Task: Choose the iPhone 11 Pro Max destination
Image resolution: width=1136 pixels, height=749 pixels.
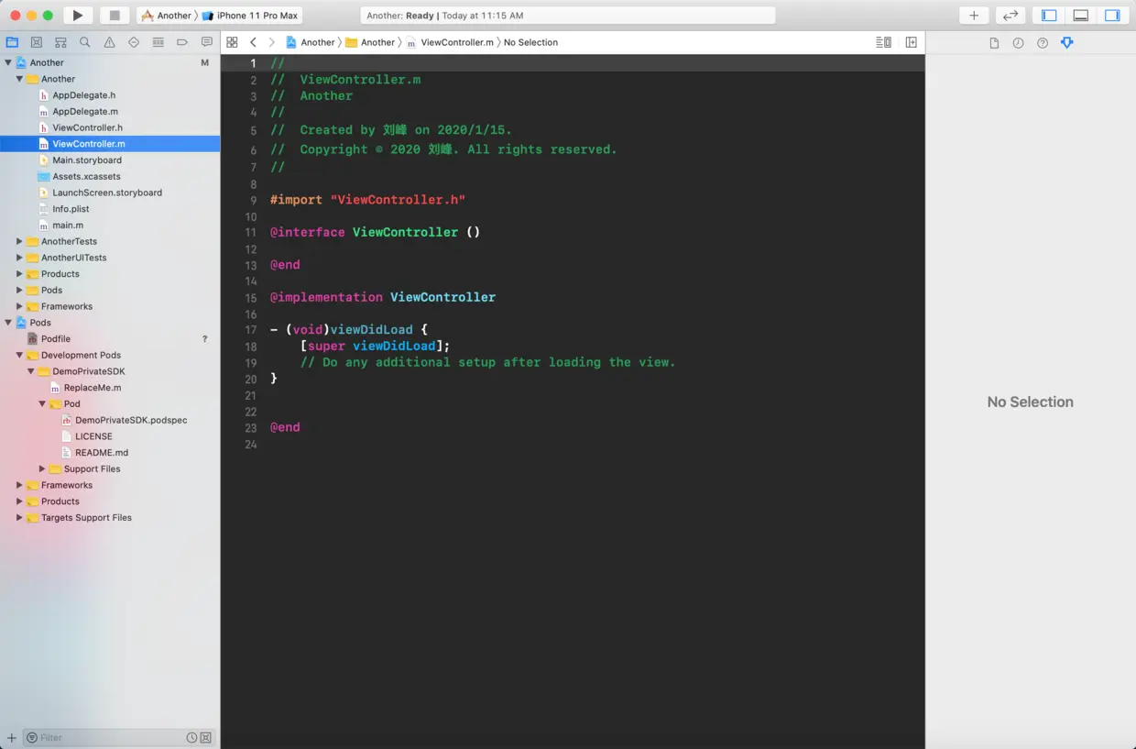Action: point(252,16)
